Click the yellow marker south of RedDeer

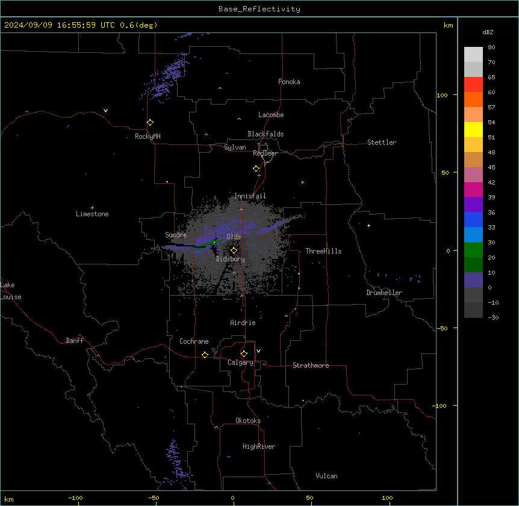coord(256,169)
